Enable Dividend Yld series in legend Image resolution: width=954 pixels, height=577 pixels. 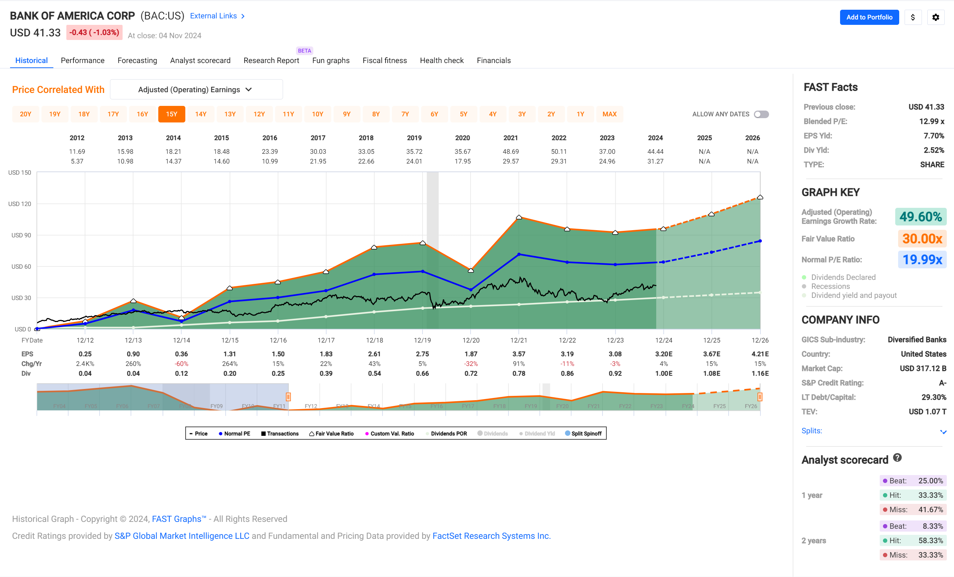pyautogui.click(x=537, y=434)
